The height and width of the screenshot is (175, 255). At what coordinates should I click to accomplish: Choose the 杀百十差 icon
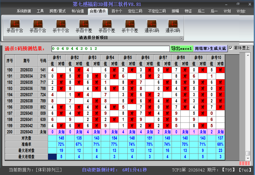click(84, 26)
